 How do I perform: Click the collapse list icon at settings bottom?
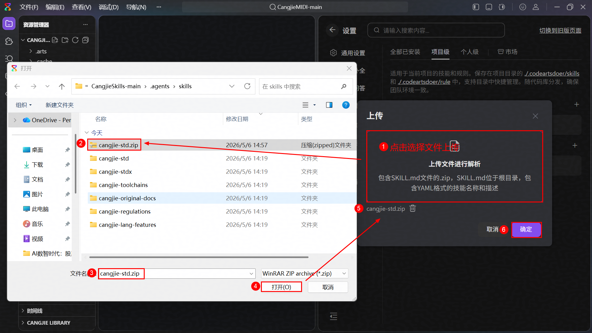[x=334, y=316]
